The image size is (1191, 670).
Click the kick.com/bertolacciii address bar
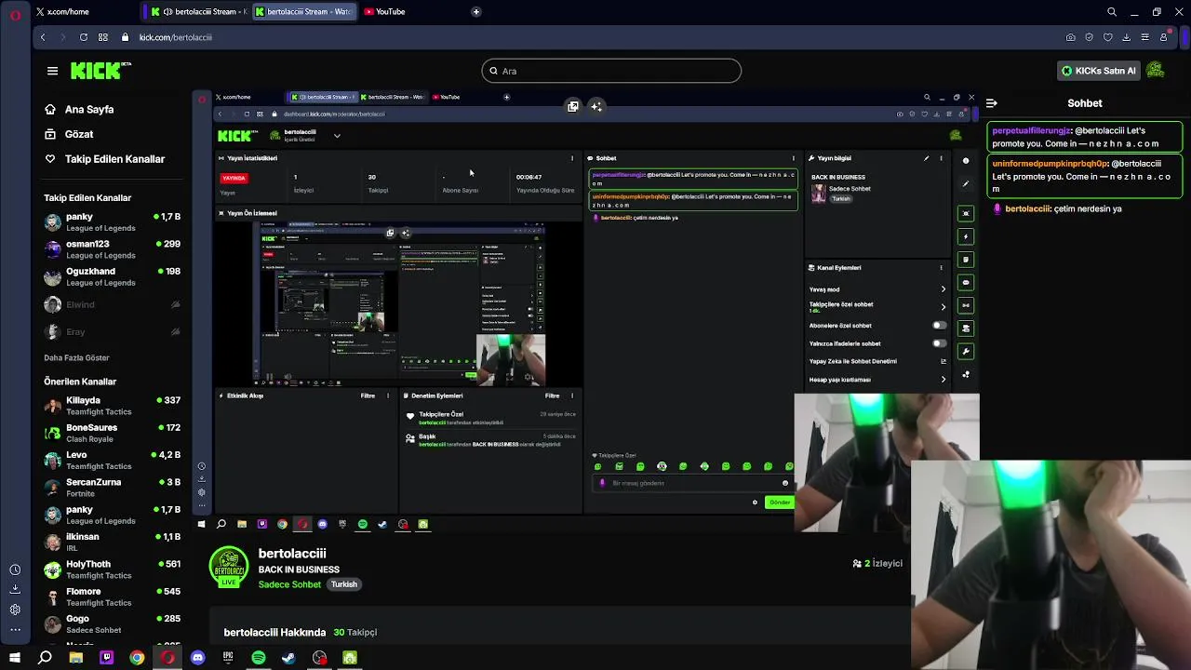(176, 37)
